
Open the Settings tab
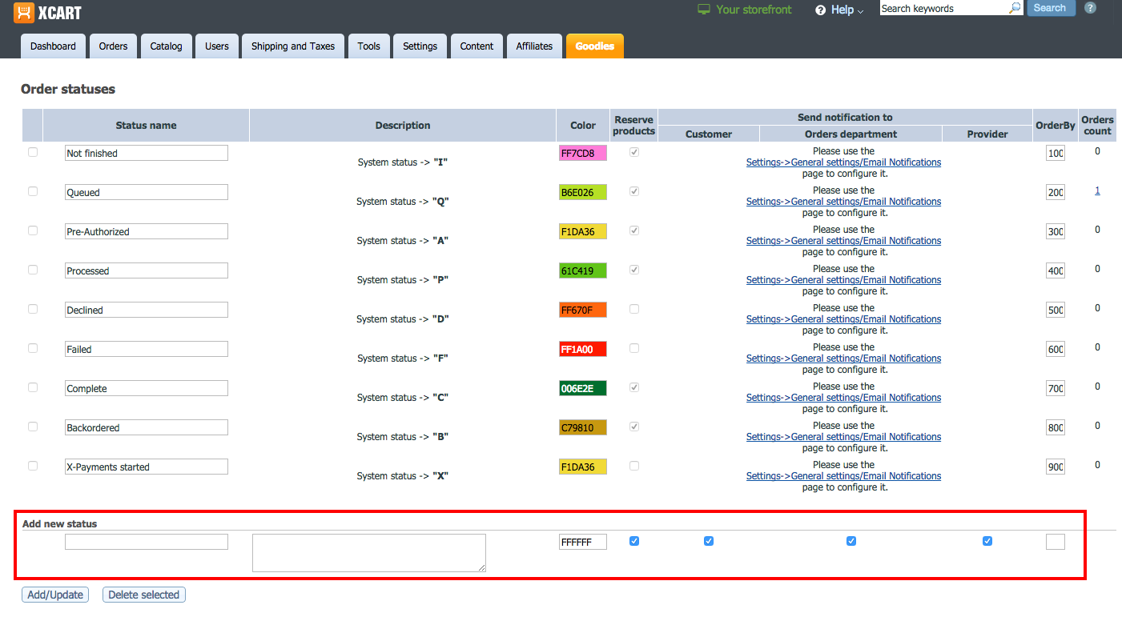click(420, 46)
